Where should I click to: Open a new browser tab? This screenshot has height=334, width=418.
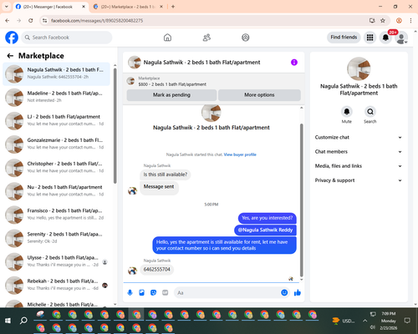tap(173, 7)
